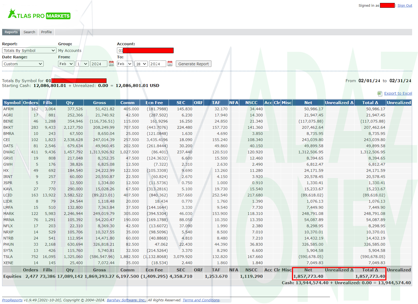The width and height of the screenshot is (418, 304).
Task: Select the Reports tab
Action: click(11, 32)
